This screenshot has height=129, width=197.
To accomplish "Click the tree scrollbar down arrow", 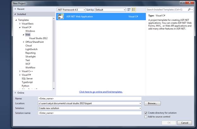I will (54, 89).
